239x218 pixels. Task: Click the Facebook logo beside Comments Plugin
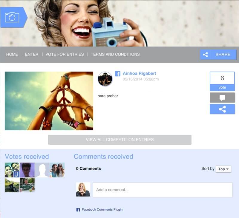click(x=78, y=210)
